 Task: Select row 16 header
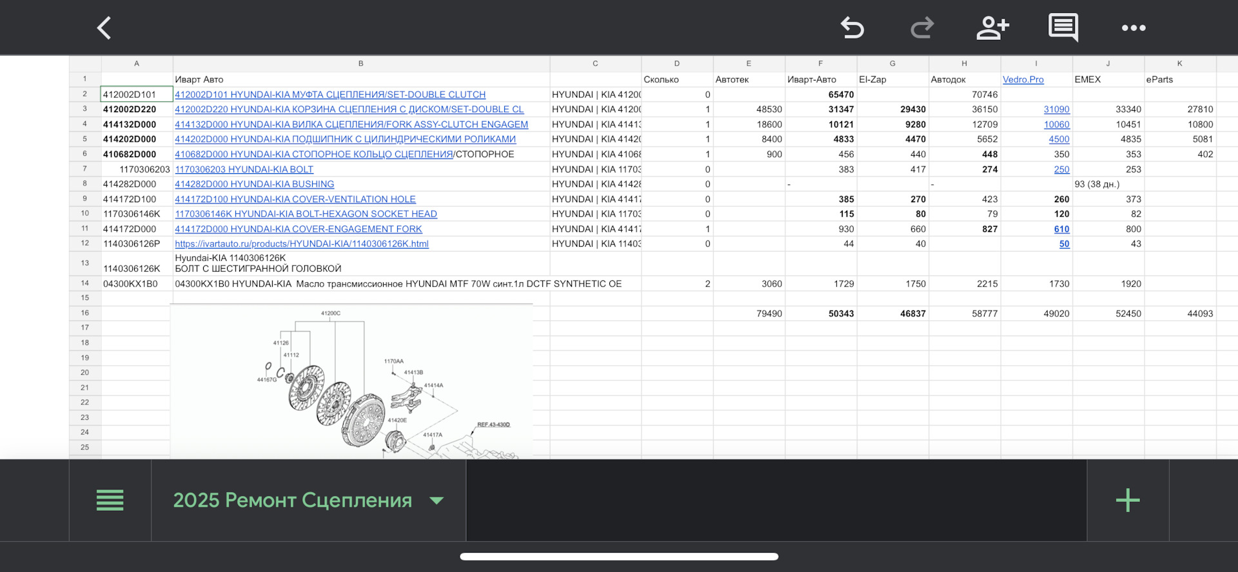(85, 313)
